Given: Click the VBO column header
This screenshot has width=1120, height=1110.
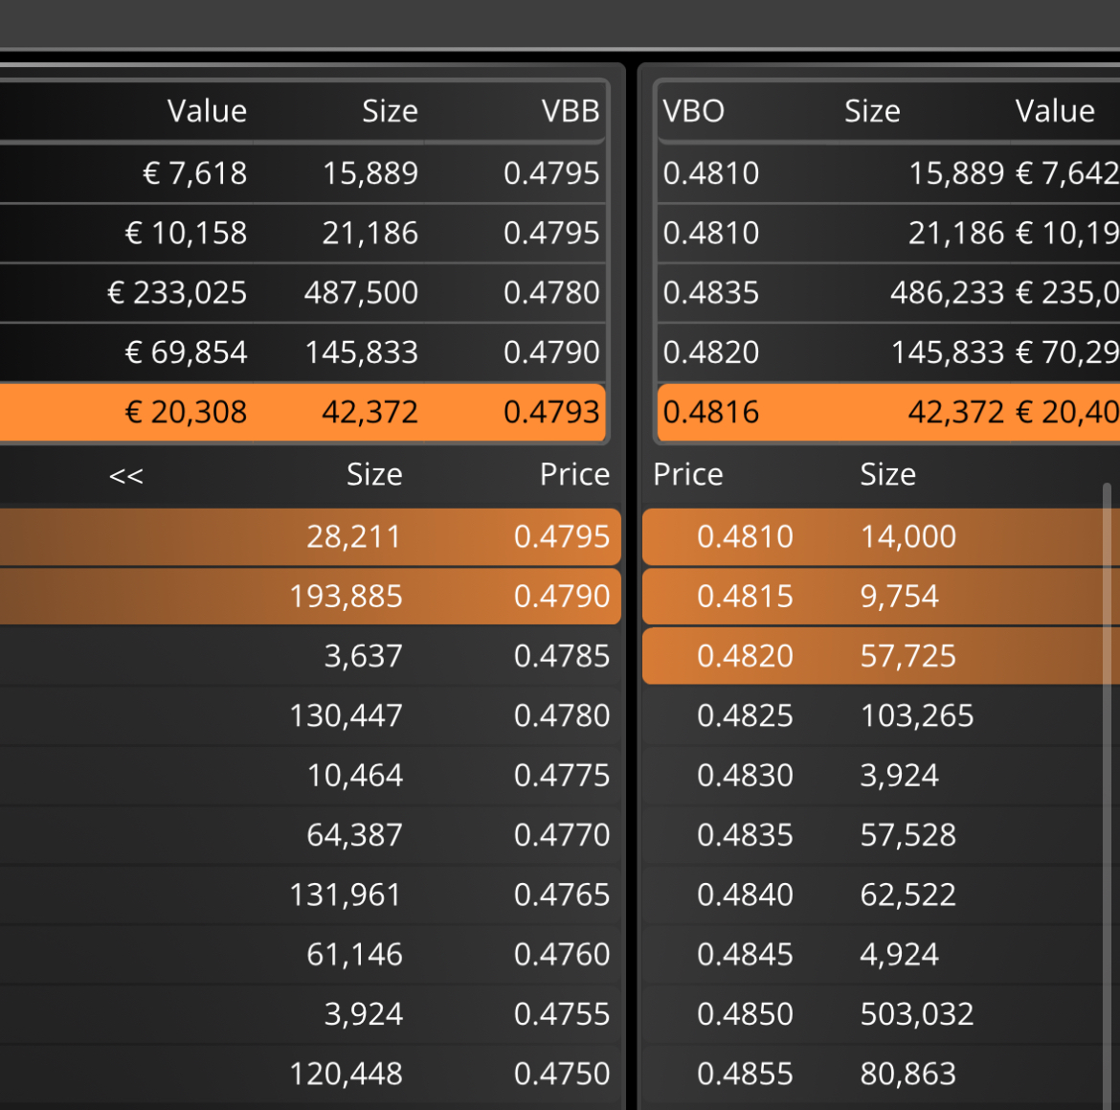Looking at the screenshot, I should click(x=693, y=111).
